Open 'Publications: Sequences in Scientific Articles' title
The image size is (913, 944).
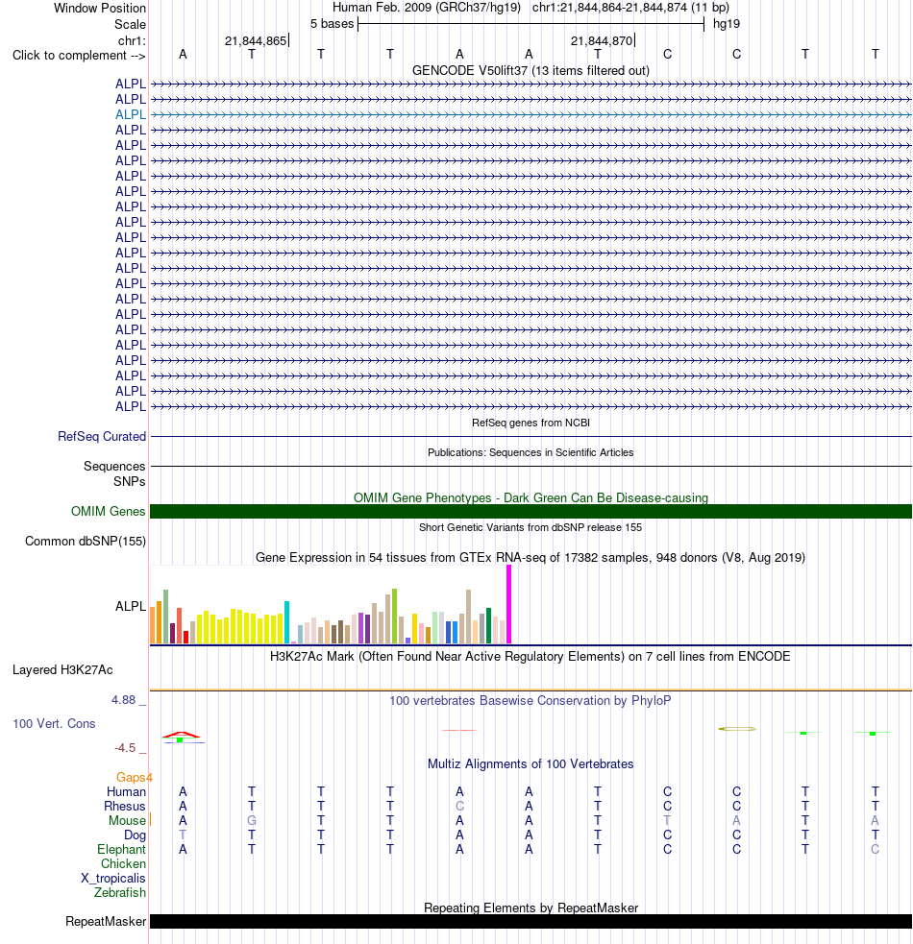click(x=531, y=452)
